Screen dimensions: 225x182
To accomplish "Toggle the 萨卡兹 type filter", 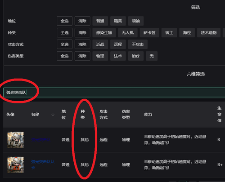I will [x=149, y=33].
